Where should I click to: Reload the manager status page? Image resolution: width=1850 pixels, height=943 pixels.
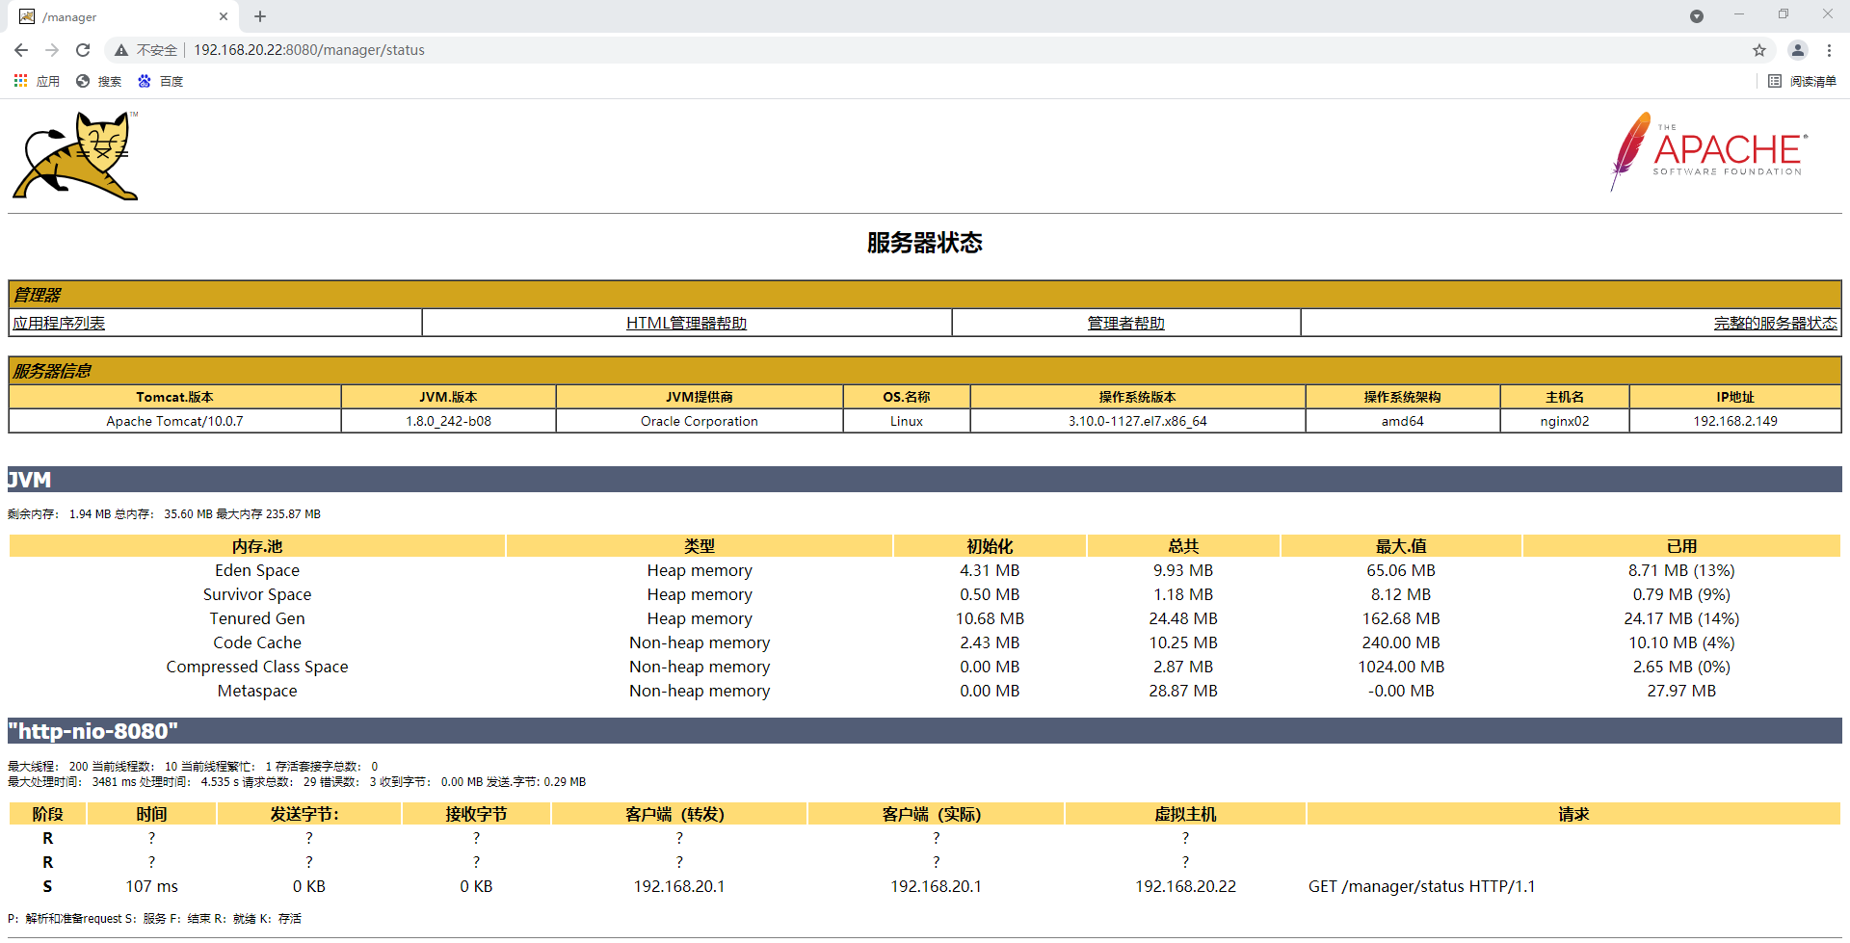point(83,50)
